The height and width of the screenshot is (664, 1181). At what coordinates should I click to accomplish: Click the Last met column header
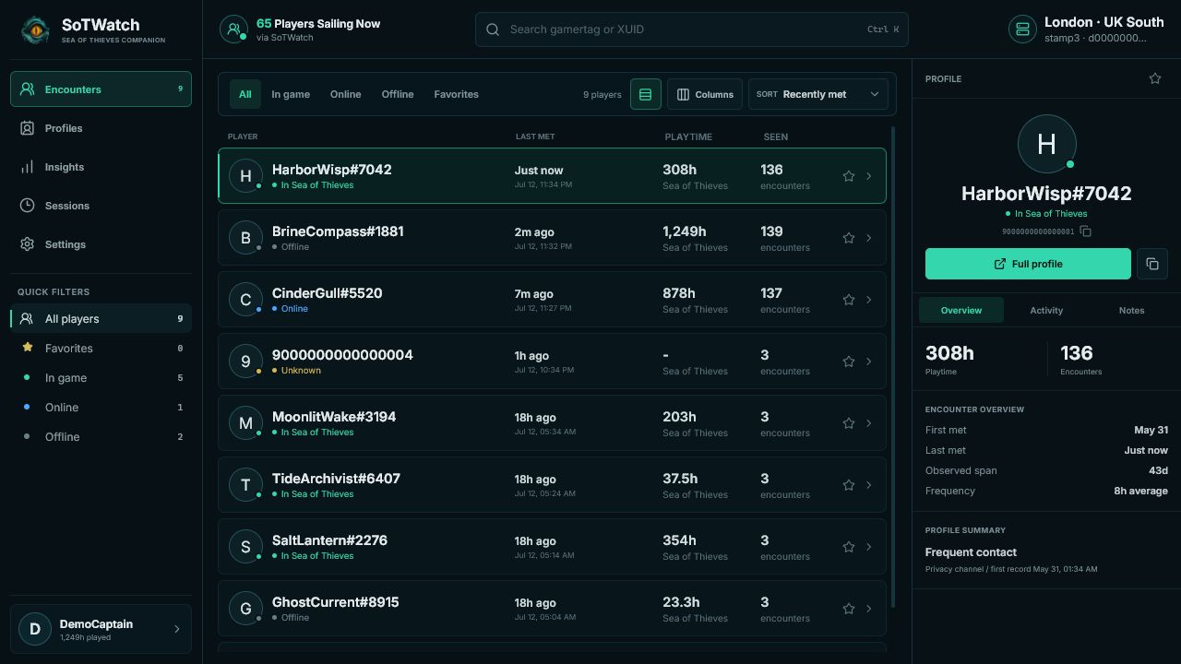tap(535, 136)
